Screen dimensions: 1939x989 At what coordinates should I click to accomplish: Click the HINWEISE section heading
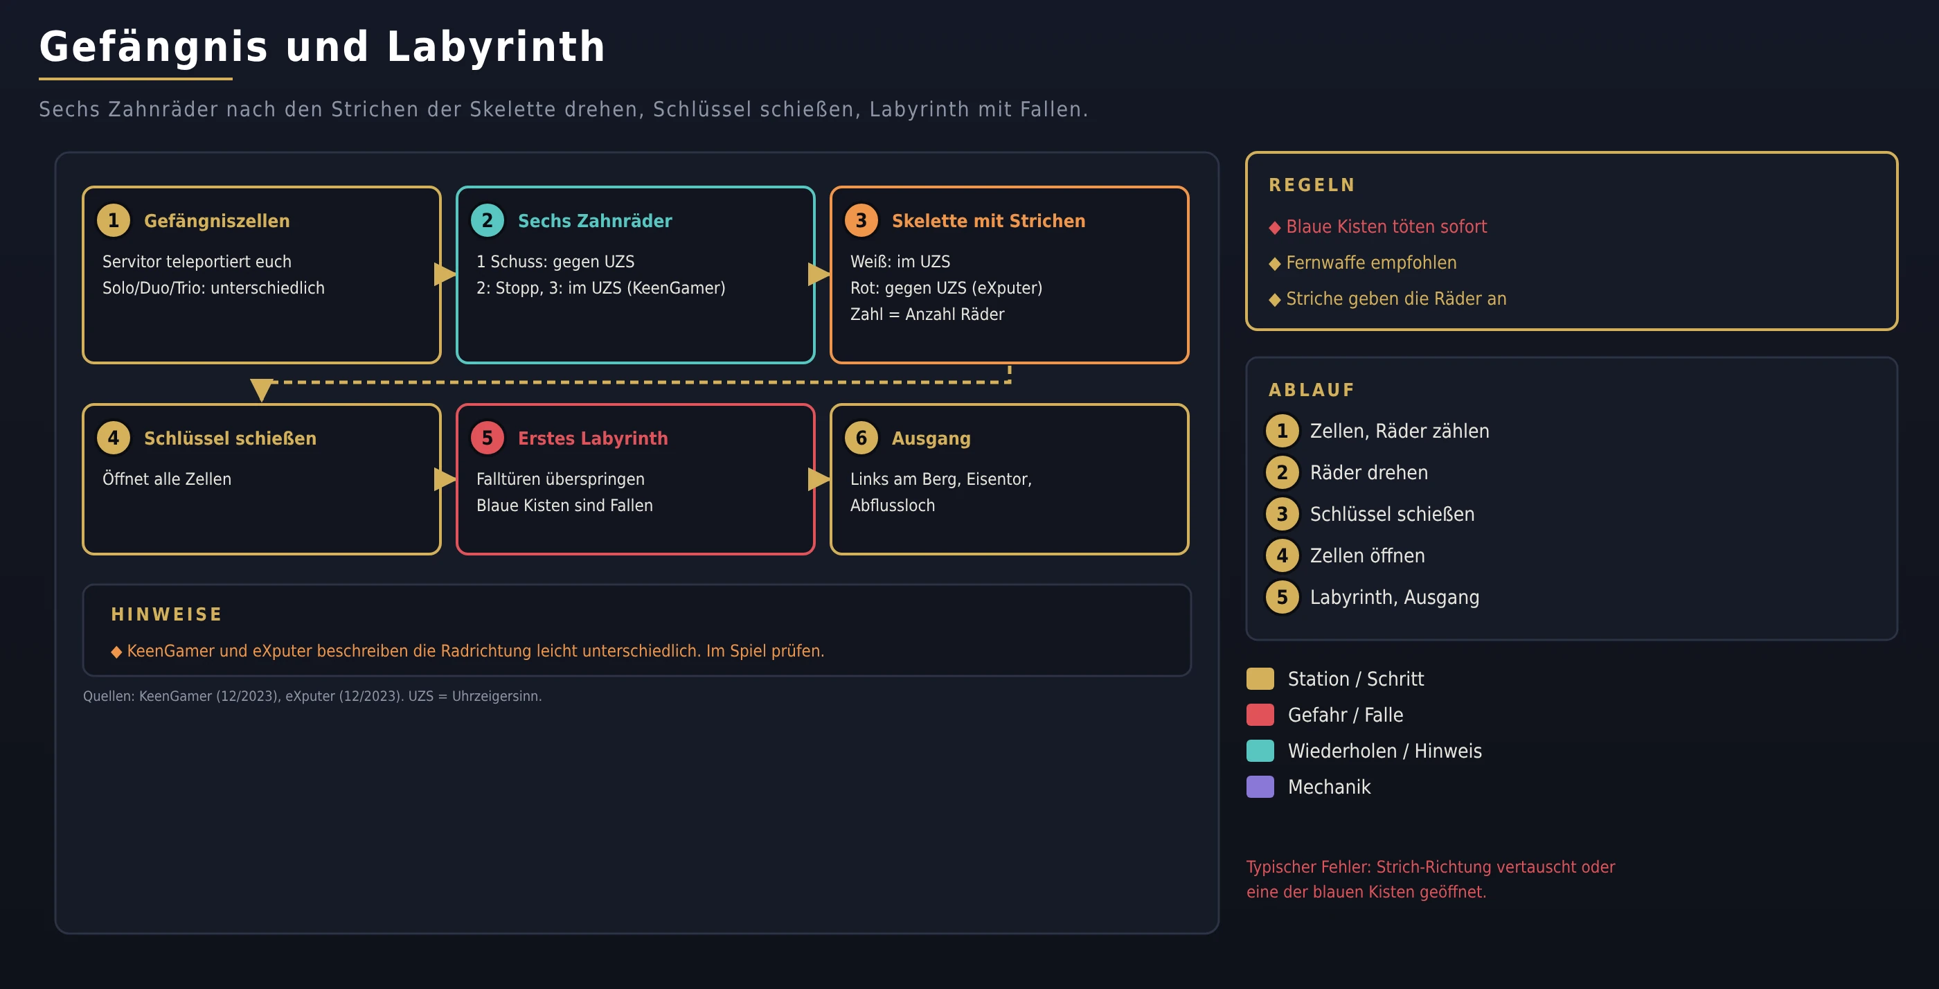166,615
